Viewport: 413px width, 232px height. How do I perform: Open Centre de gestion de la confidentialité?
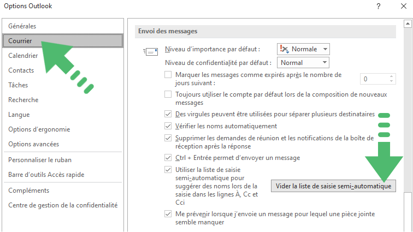(63, 205)
